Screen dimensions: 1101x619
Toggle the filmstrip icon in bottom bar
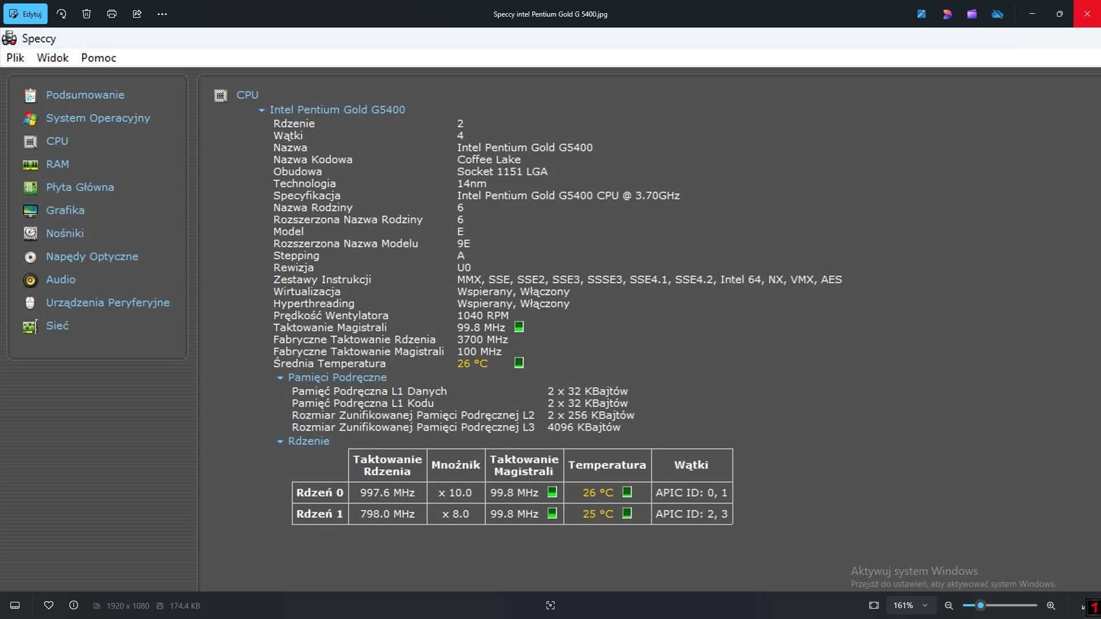pos(15,605)
